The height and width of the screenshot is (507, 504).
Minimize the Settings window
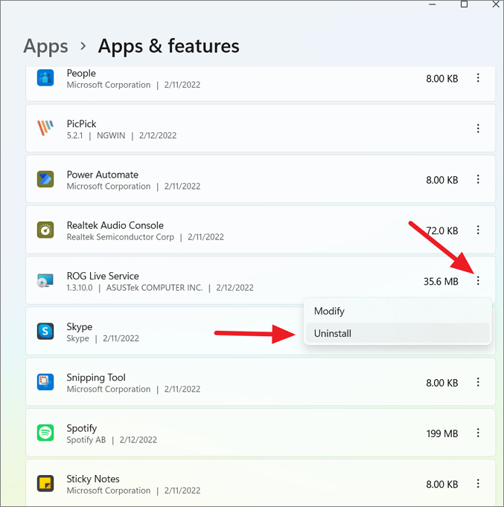pos(433,4)
